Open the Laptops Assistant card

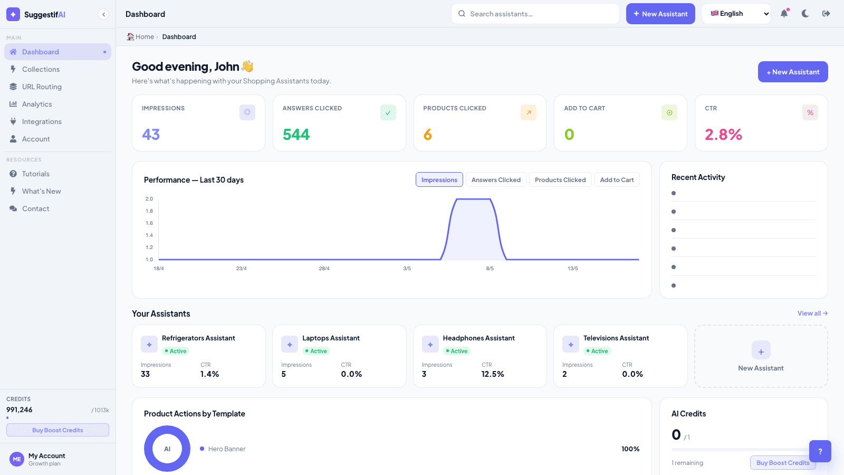coord(339,356)
